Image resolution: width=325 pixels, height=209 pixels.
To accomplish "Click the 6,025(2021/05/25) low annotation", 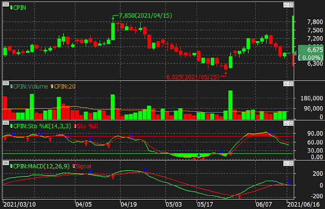I will click(x=193, y=77).
